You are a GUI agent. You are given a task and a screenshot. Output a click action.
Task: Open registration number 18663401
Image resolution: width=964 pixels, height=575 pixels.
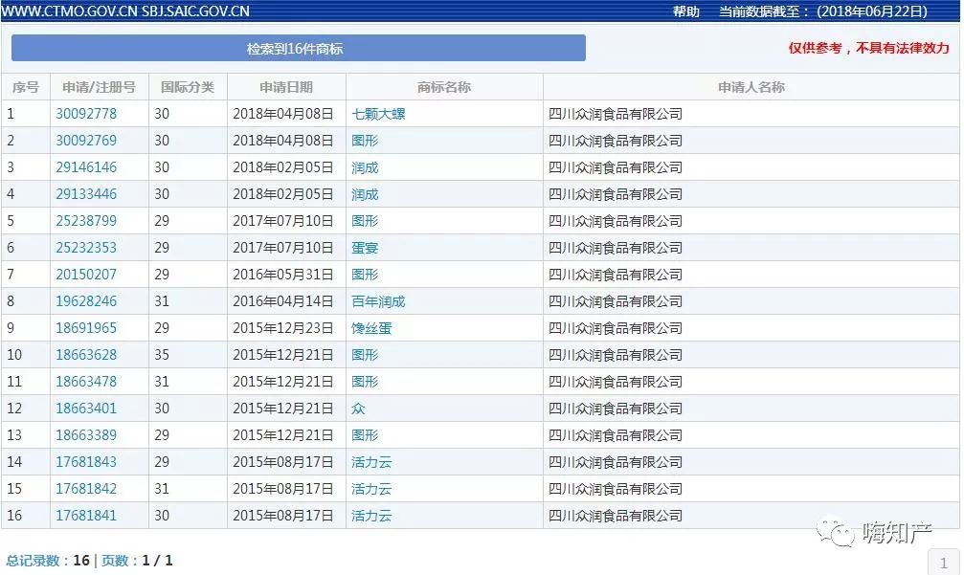[86, 409]
